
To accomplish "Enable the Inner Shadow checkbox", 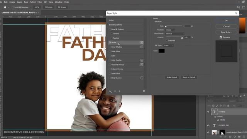I will point(110,47).
